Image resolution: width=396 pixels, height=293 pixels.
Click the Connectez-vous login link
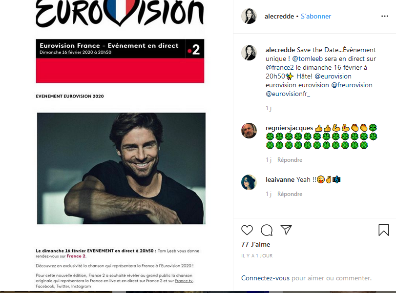point(265,278)
